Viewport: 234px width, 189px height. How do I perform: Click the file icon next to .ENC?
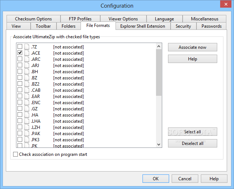coord(27,102)
